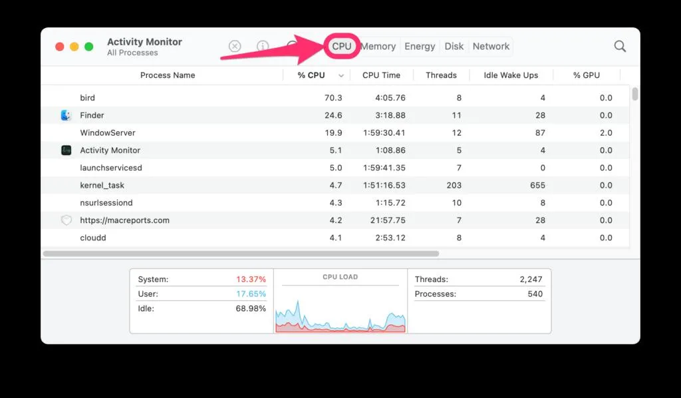Click the stop process icon
This screenshot has width=681, height=398.
click(x=235, y=46)
